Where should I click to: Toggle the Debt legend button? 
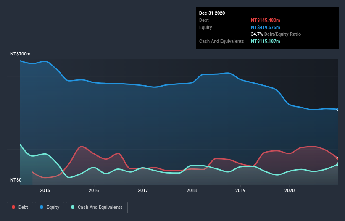tap(20, 208)
